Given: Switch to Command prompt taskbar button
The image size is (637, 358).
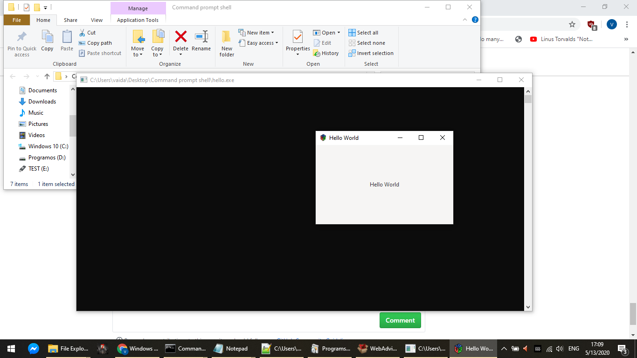Looking at the screenshot, I should 186,348.
